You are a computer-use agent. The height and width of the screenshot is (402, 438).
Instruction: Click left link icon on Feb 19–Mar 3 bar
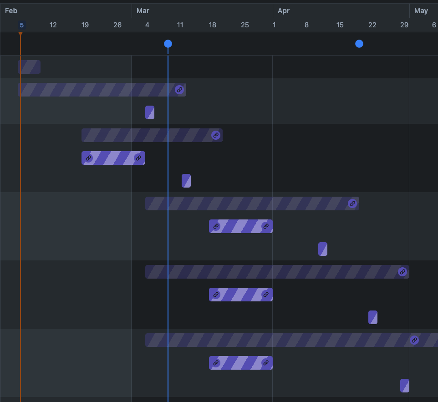click(x=88, y=158)
